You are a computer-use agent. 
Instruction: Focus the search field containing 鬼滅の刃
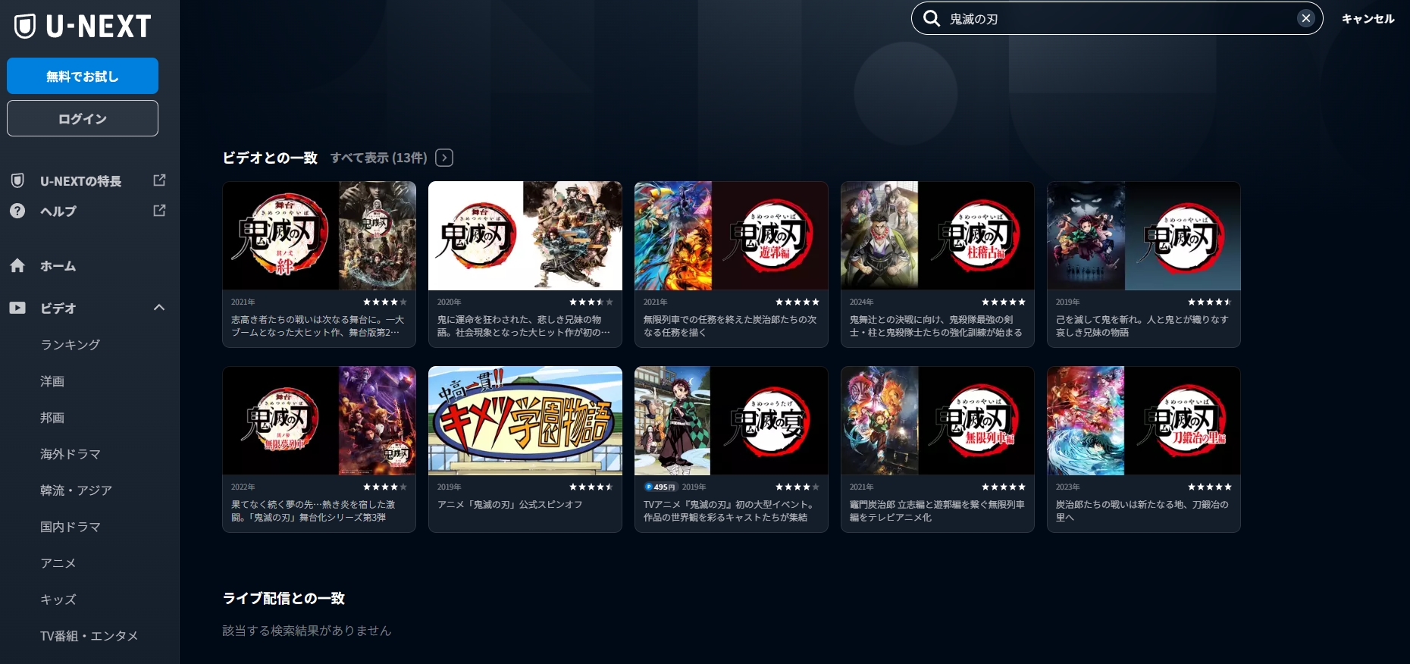click(1117, 18)
